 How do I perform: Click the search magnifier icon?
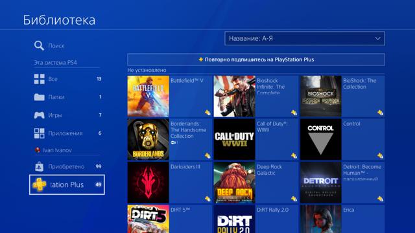[39, 45]
